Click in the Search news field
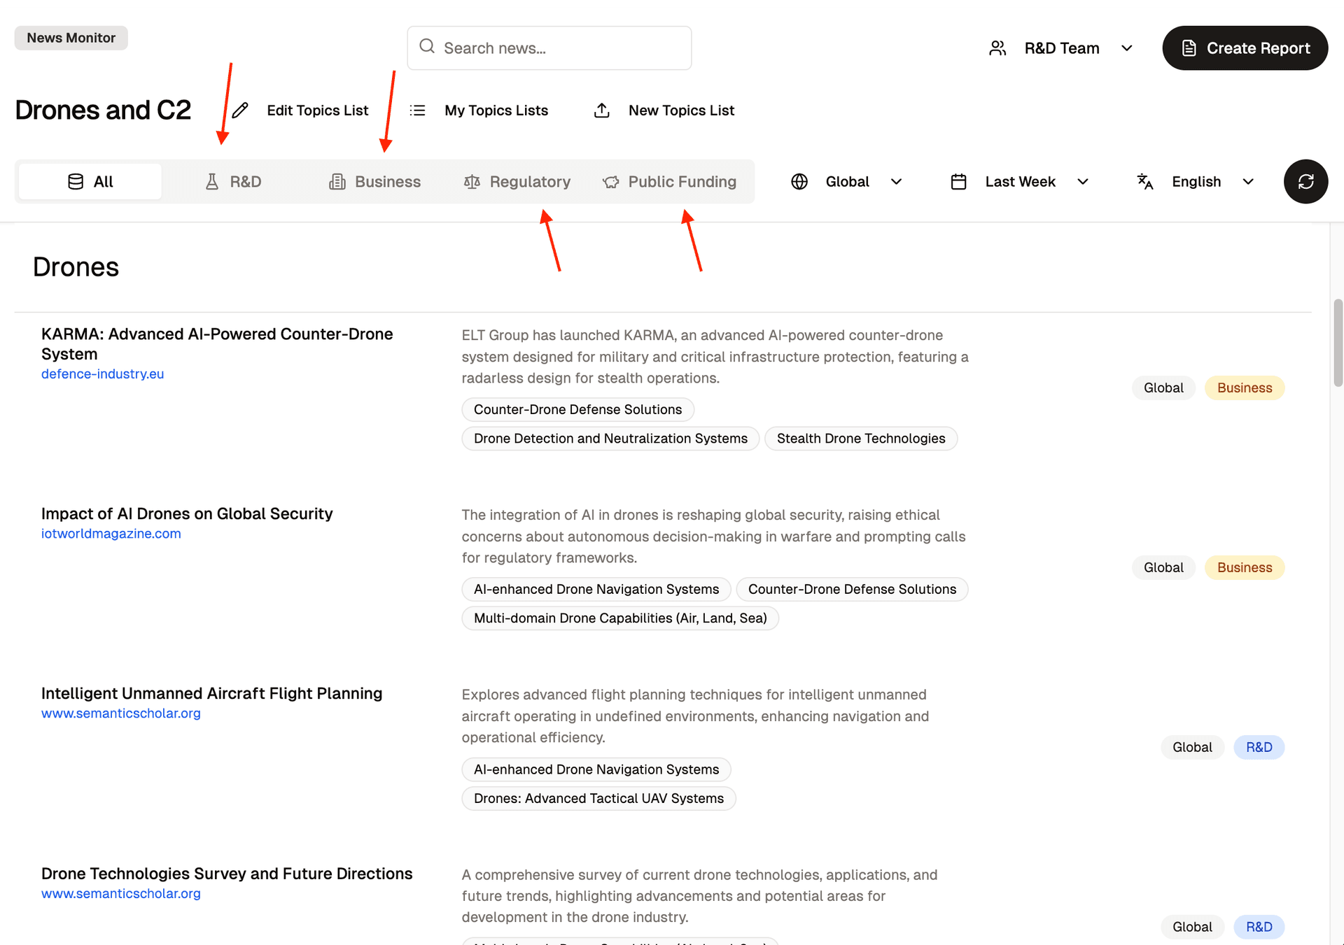Image resolution: width=1344 pixels, height=945 pixels. [549, 48]
